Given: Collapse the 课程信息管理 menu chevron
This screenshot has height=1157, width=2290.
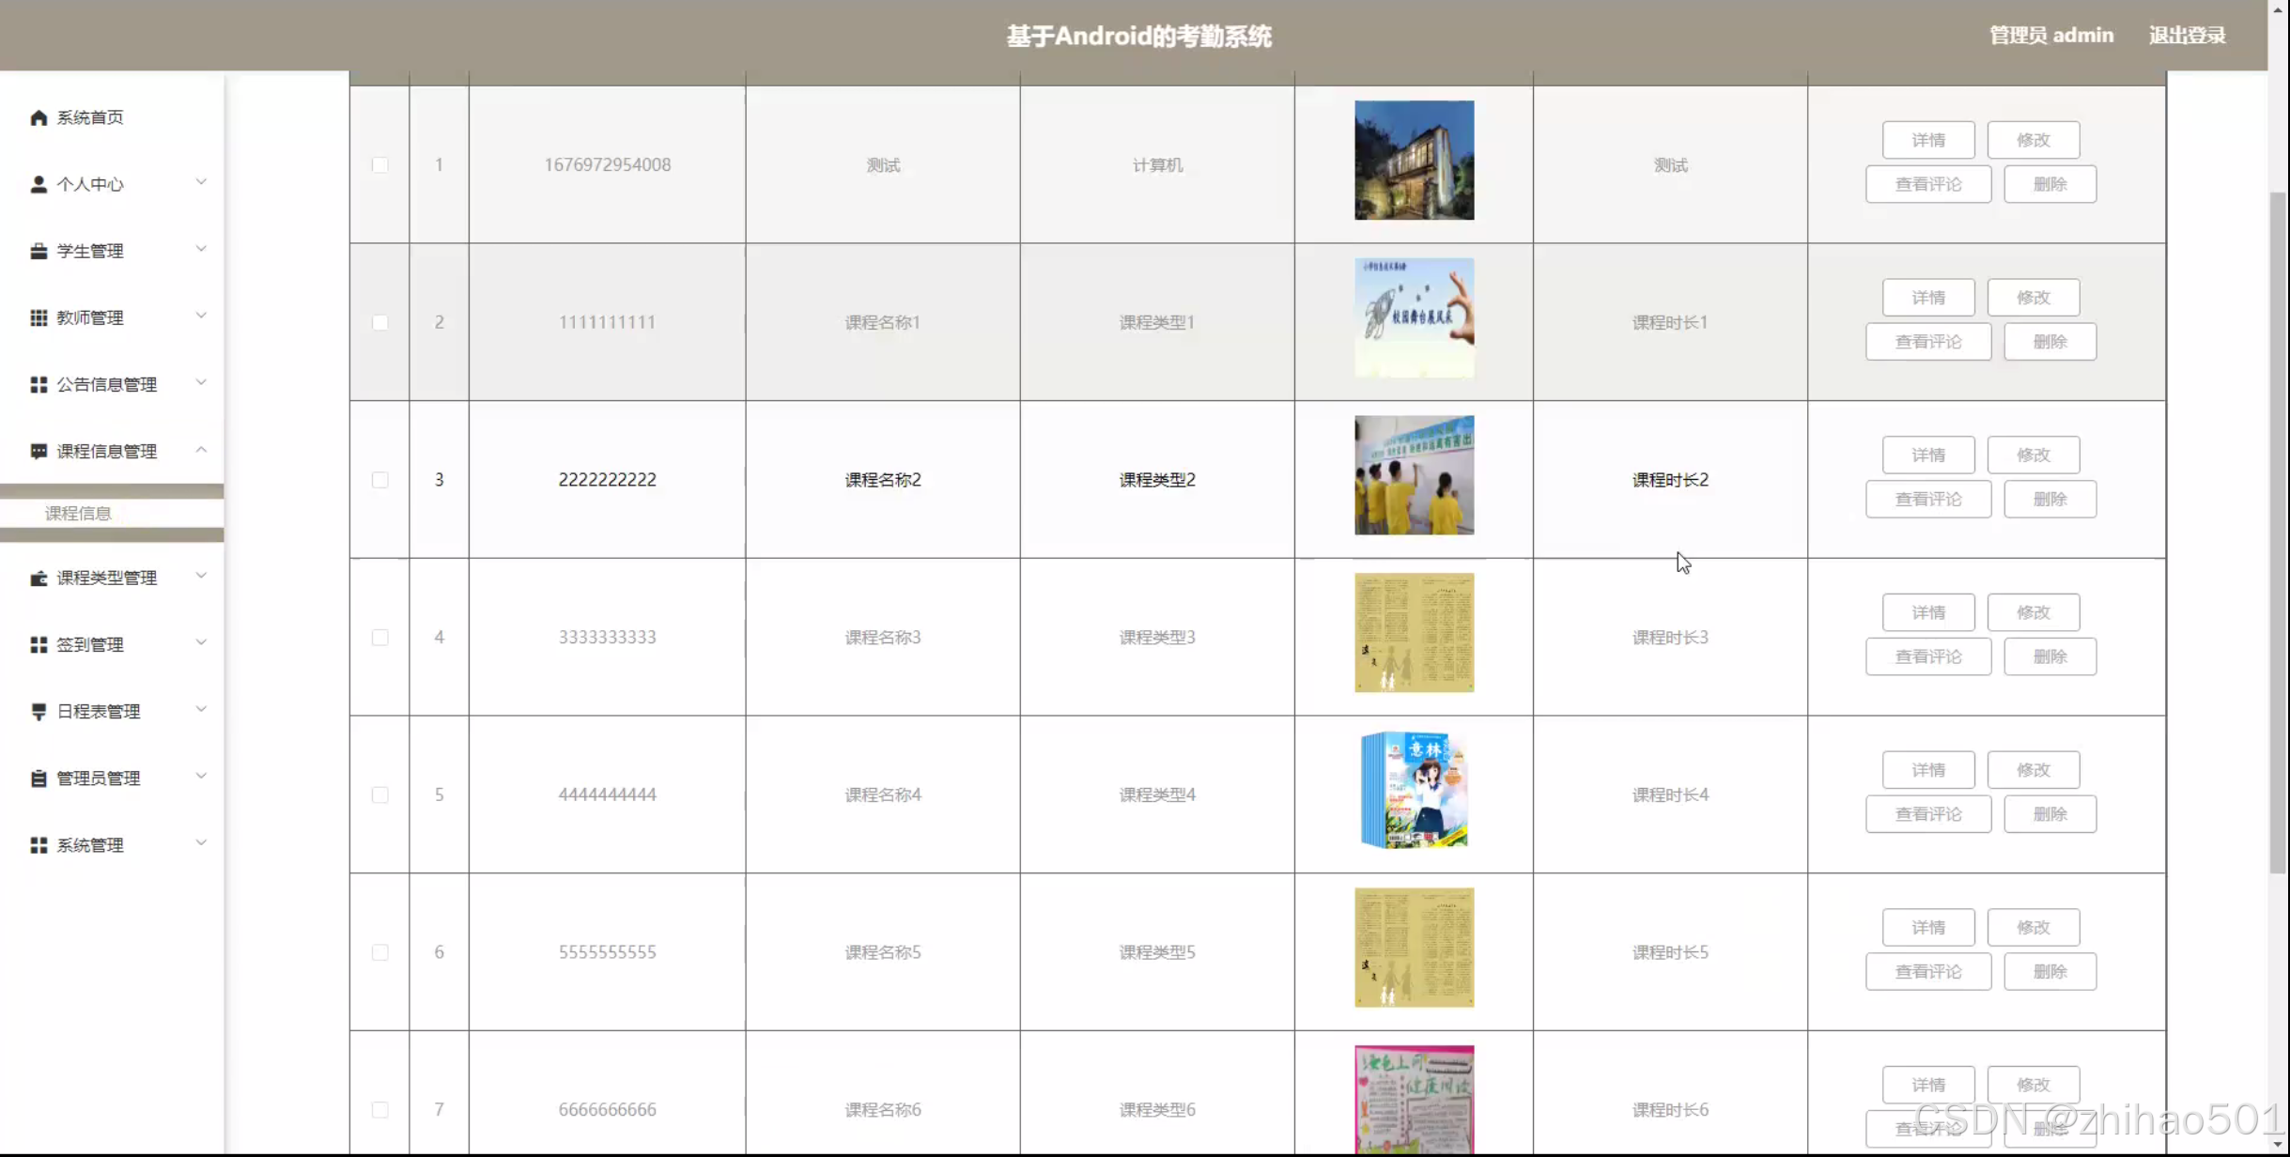Looking at the screenshot, I should (201, 450).
